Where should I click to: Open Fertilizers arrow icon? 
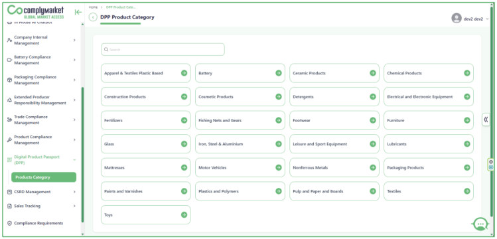point(184,120)
